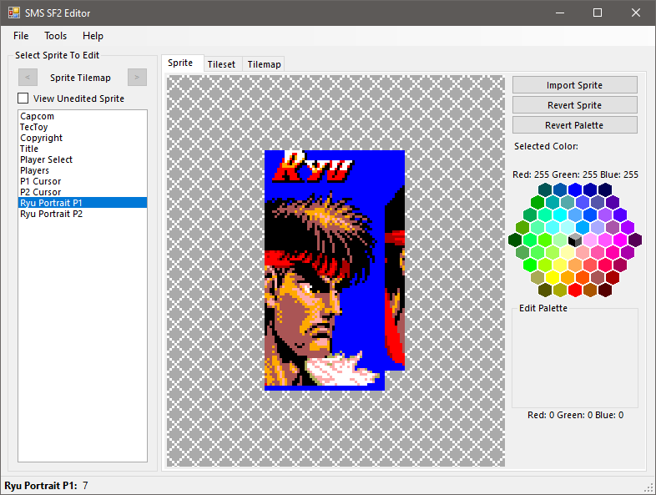This screenshot has height=495, width=656.
Task: Maximize the SMS SF2 Editor window
Action: coord(598,13)
